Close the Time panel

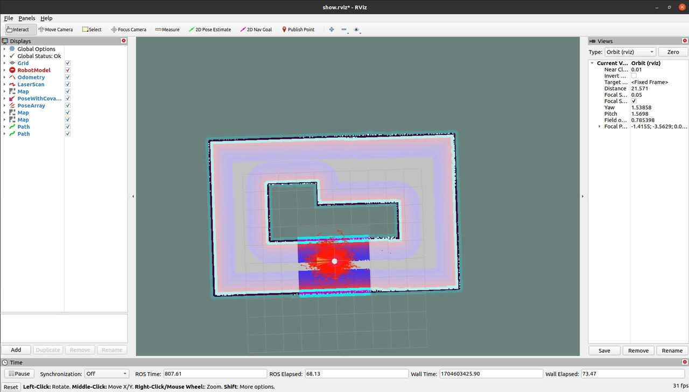pyautogui.click(x=685, y=362)
